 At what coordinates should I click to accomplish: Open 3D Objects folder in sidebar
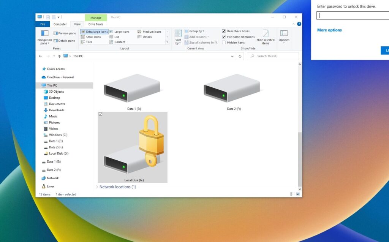(56, 92)
